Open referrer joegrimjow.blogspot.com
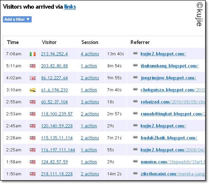The height and width of the screenshot is (184, 209). 168,78
